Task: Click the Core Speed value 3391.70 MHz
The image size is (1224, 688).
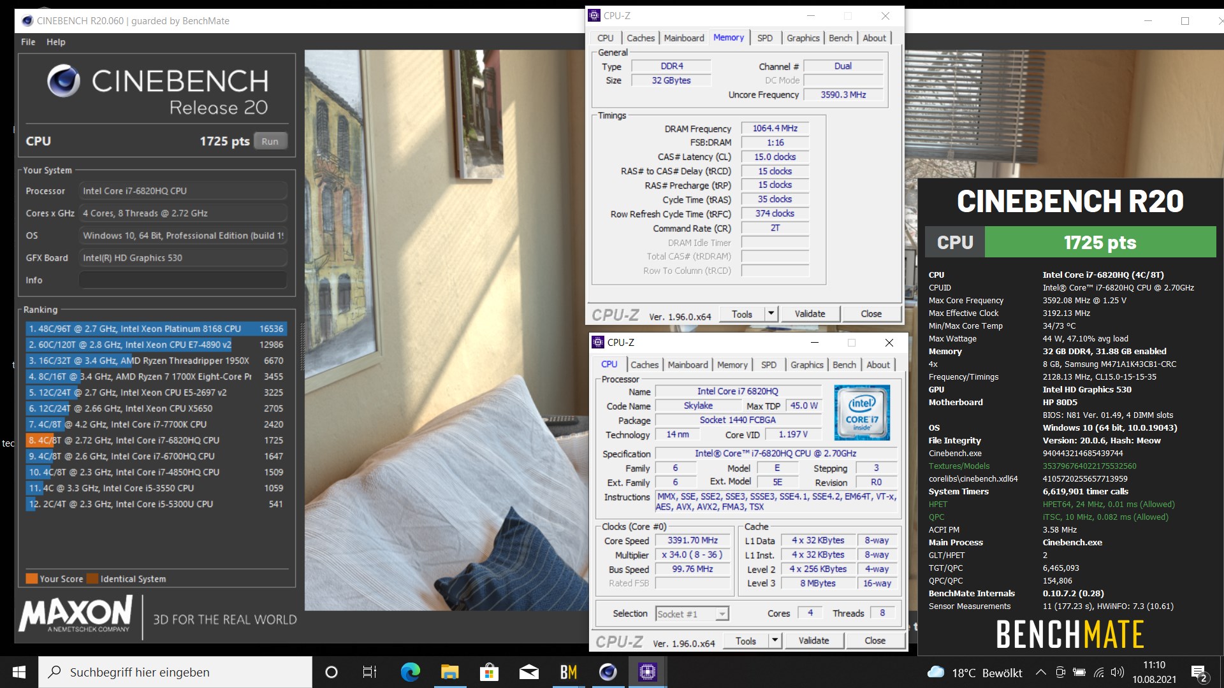Action: 692,540
